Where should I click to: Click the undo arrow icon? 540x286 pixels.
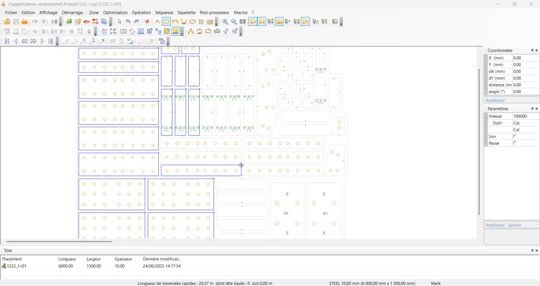(x=128, y=22)
